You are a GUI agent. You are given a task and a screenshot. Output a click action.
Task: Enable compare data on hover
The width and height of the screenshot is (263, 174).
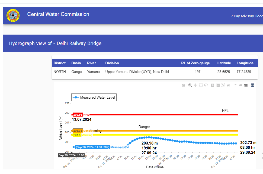pyautogui.click(x=246, y=85)
